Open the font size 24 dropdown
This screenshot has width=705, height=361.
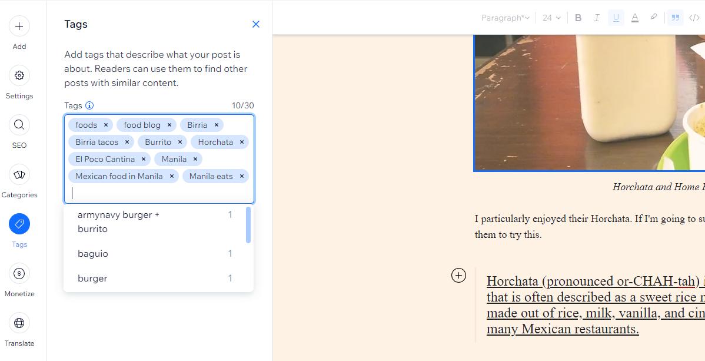coord(551,18)
